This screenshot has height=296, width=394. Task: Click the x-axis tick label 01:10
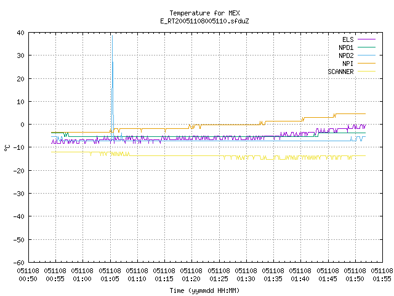click(137, 279)
